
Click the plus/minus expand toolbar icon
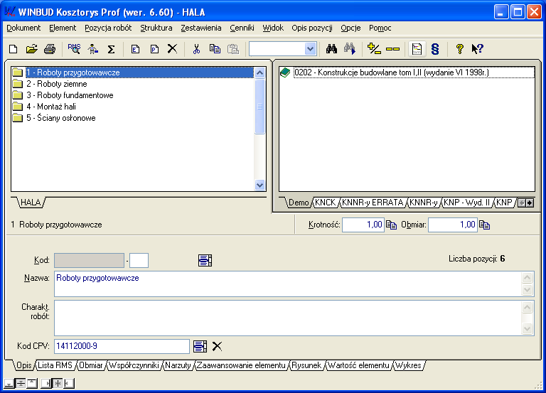tap(374, 49)
